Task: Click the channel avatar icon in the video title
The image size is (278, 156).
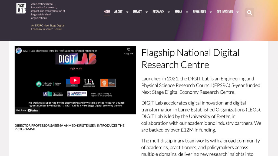Action: pyautogui.click(x=19, y=50)
